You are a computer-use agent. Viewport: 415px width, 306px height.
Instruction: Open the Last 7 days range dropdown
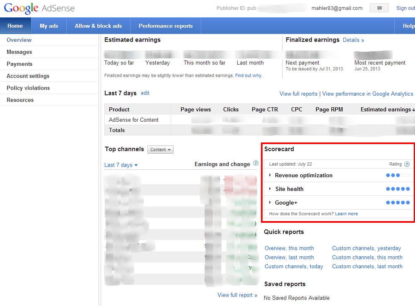(x=121, y=165)
